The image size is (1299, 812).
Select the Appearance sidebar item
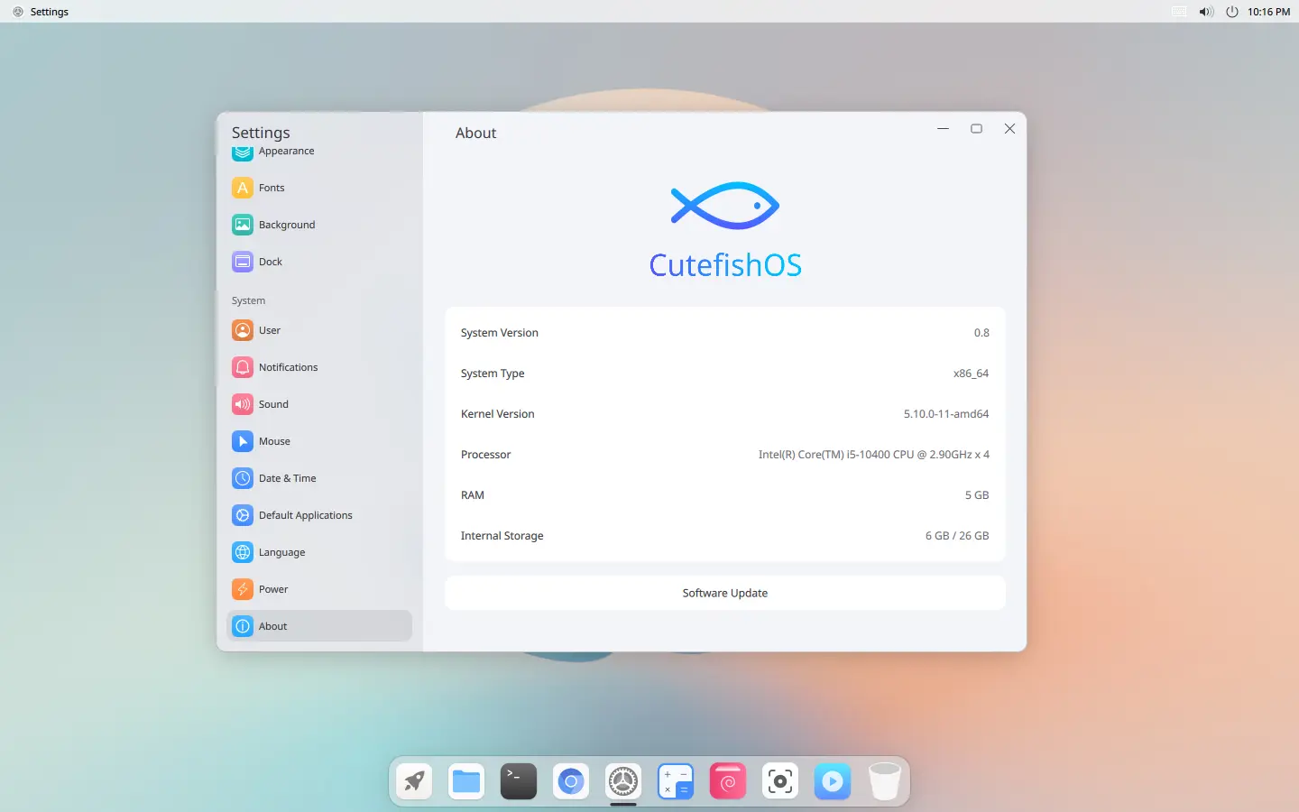286,152
